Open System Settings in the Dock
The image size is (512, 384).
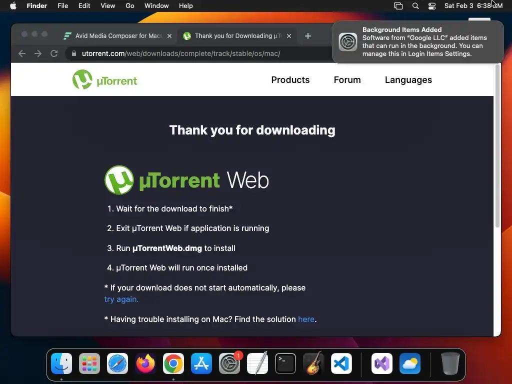pyautogui.click(x=229, y=363)
